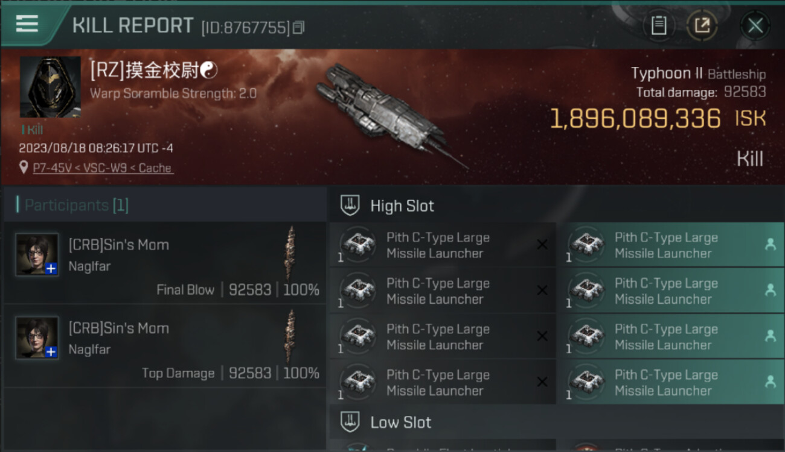Expand the Low Slot section header
The width and height of the screenshot is (785, 452).
[x=401, y=422]
